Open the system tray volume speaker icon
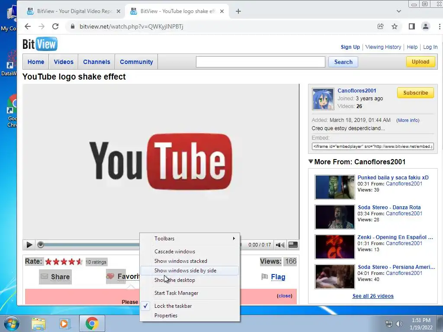This screenshot has height=332, width=443. click(x=399, y=324)
